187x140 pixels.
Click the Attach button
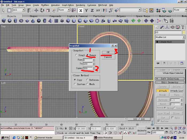(163, 91)
